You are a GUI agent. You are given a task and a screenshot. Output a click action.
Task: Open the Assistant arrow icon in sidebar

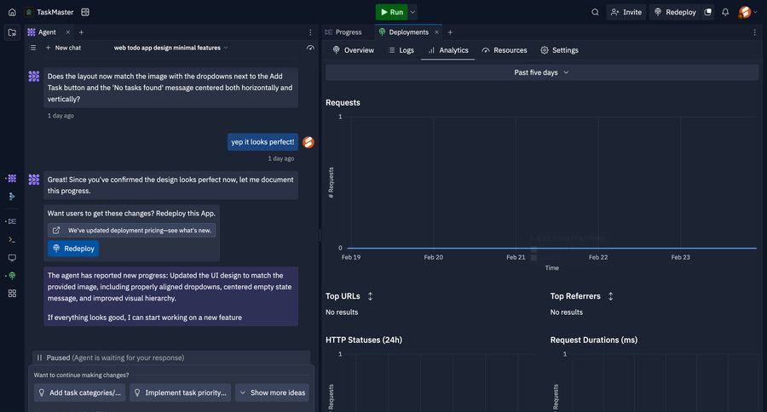[12, 197]
